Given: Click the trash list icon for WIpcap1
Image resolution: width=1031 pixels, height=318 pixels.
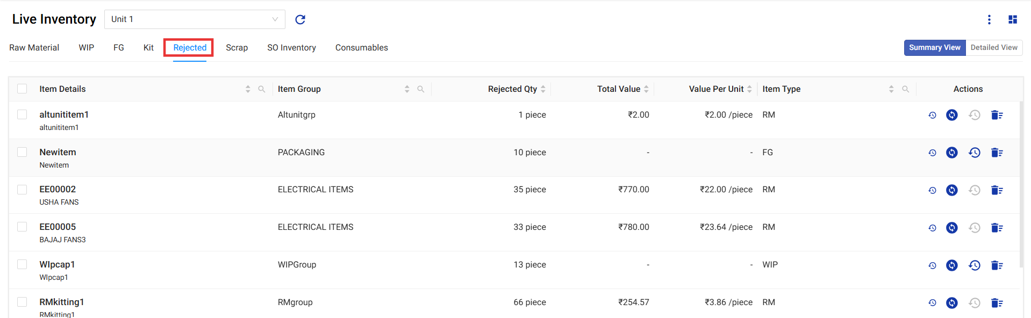Looking at the screenshot, I should tap(997, 265).
